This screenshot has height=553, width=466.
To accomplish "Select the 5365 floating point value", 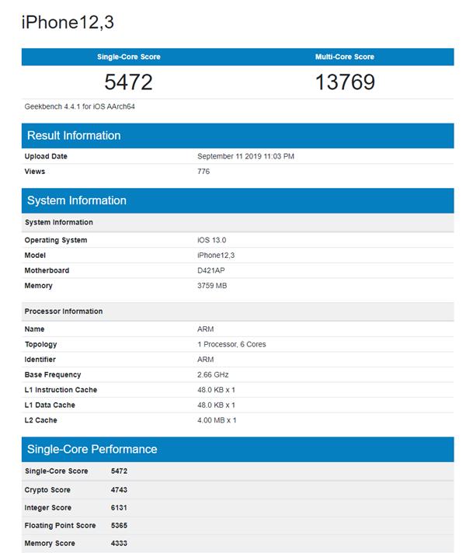I will tap(120, 526).
